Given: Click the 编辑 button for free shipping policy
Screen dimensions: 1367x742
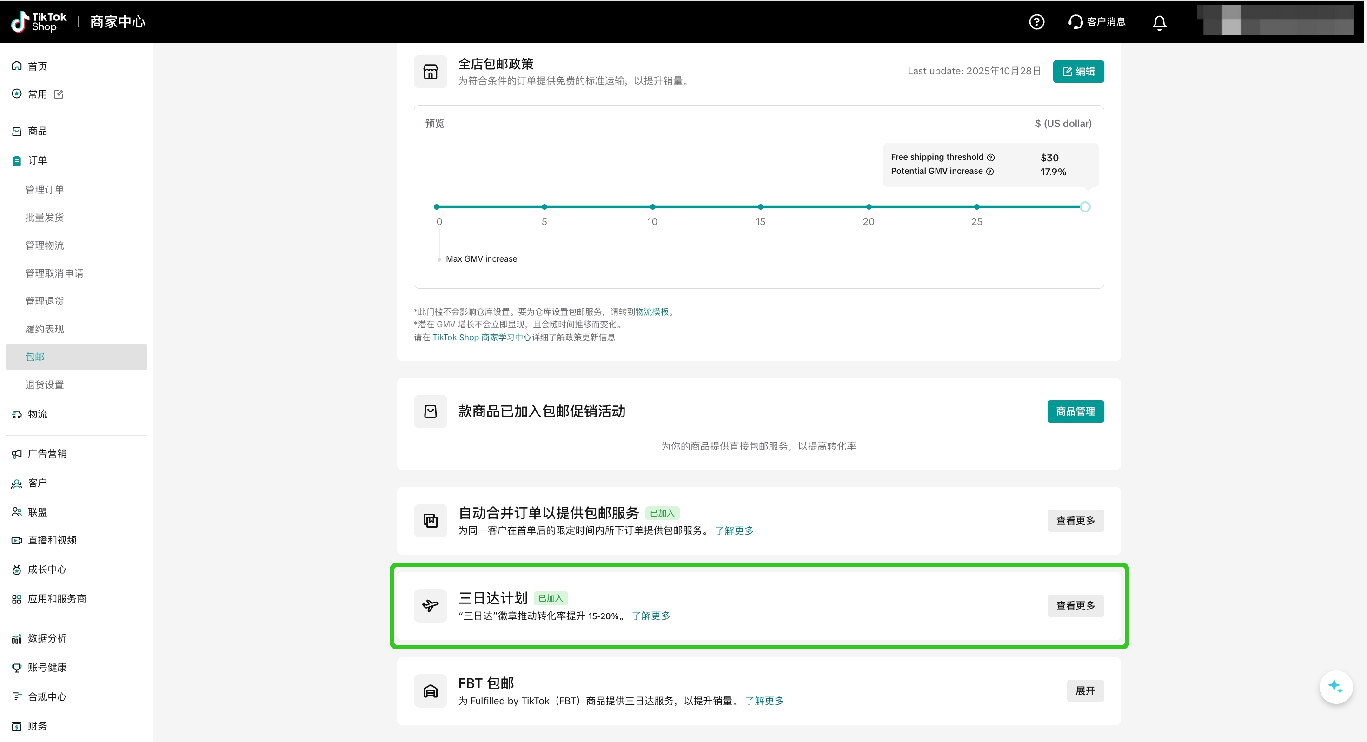Looking at the screenshot, I should [1078, 72].
